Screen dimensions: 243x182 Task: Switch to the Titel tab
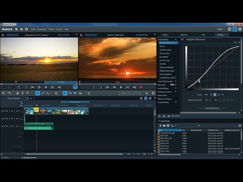tap(203, 35)
